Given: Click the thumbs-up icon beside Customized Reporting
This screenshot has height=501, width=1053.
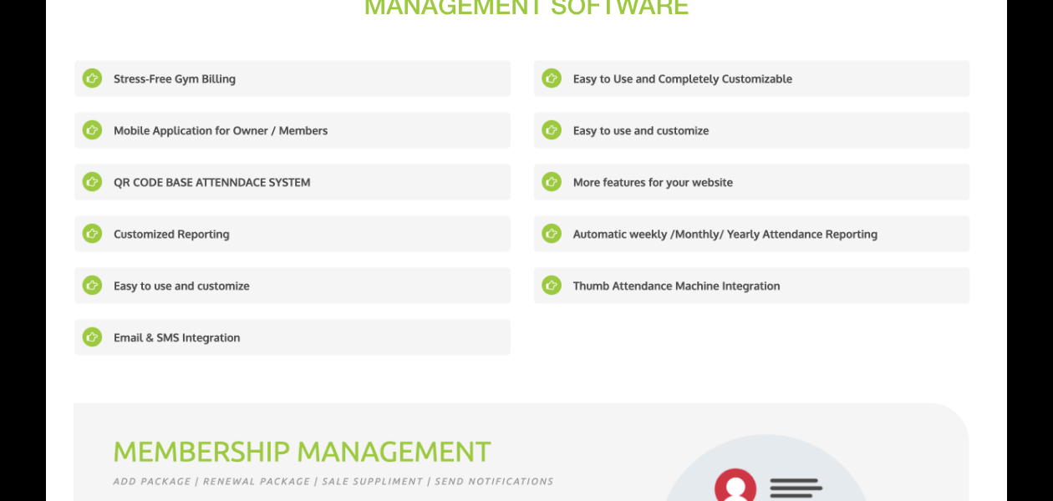Looking at the screenshot, I should 92,234.
